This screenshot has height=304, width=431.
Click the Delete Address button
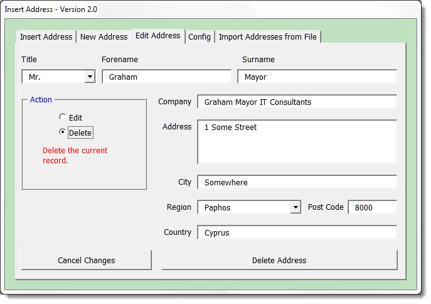280,260
